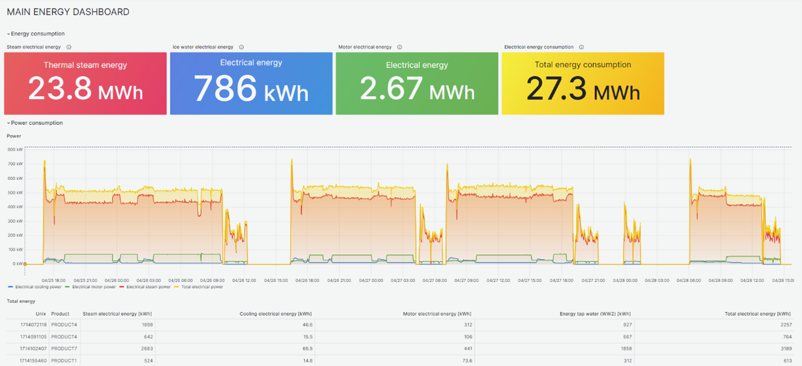Select the Unix cell 1714091105
Viewport: 802px width, 366px height.
point(34,336)
